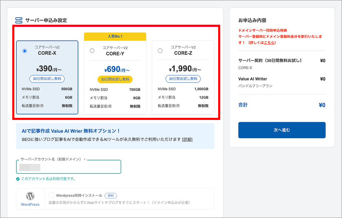Click the CORE-Z 30日間お試し無料 badge
342x218 pixels.
click(183, 79)
